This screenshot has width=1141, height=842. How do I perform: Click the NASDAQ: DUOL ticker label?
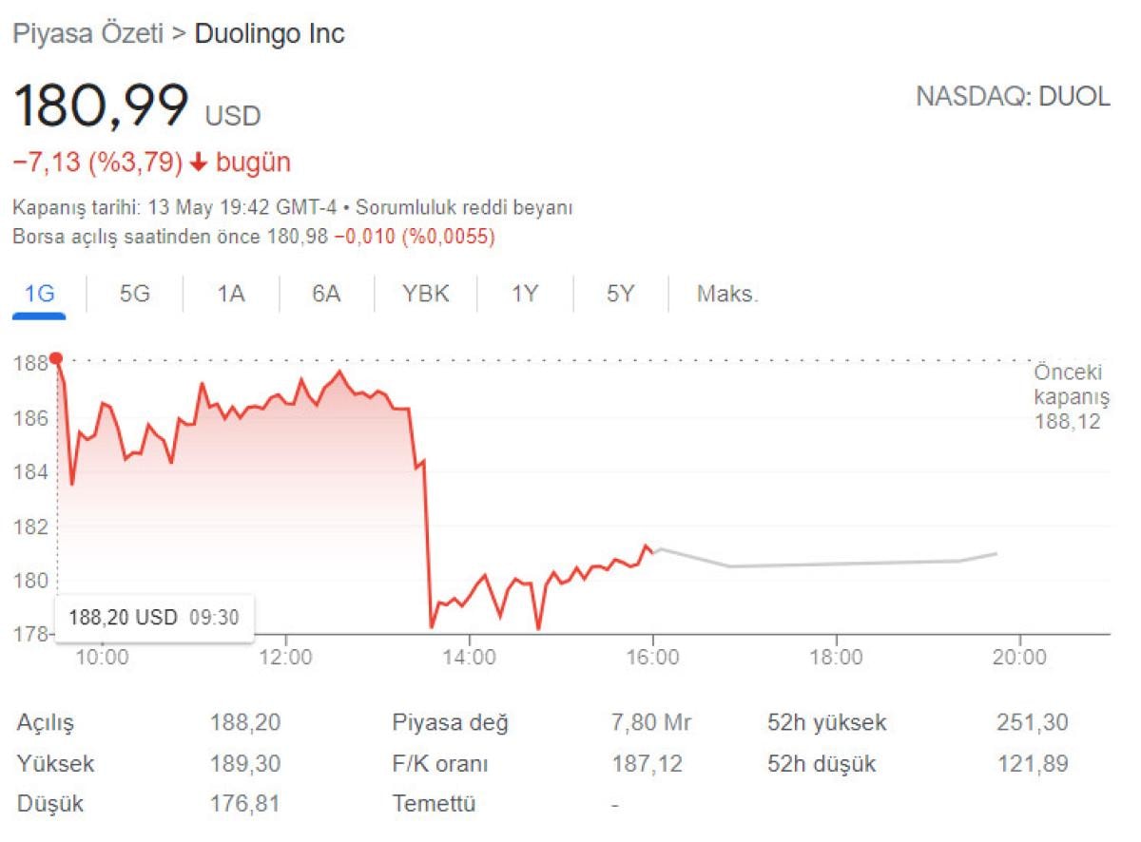(x=1013, y=96)
